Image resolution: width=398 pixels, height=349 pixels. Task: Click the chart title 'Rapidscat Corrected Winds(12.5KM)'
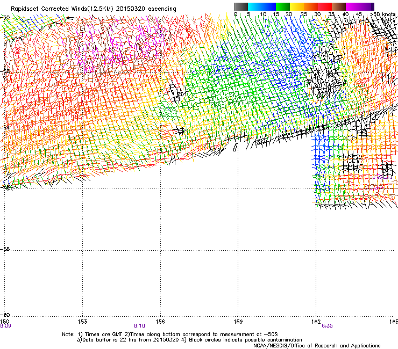(62, 9)
